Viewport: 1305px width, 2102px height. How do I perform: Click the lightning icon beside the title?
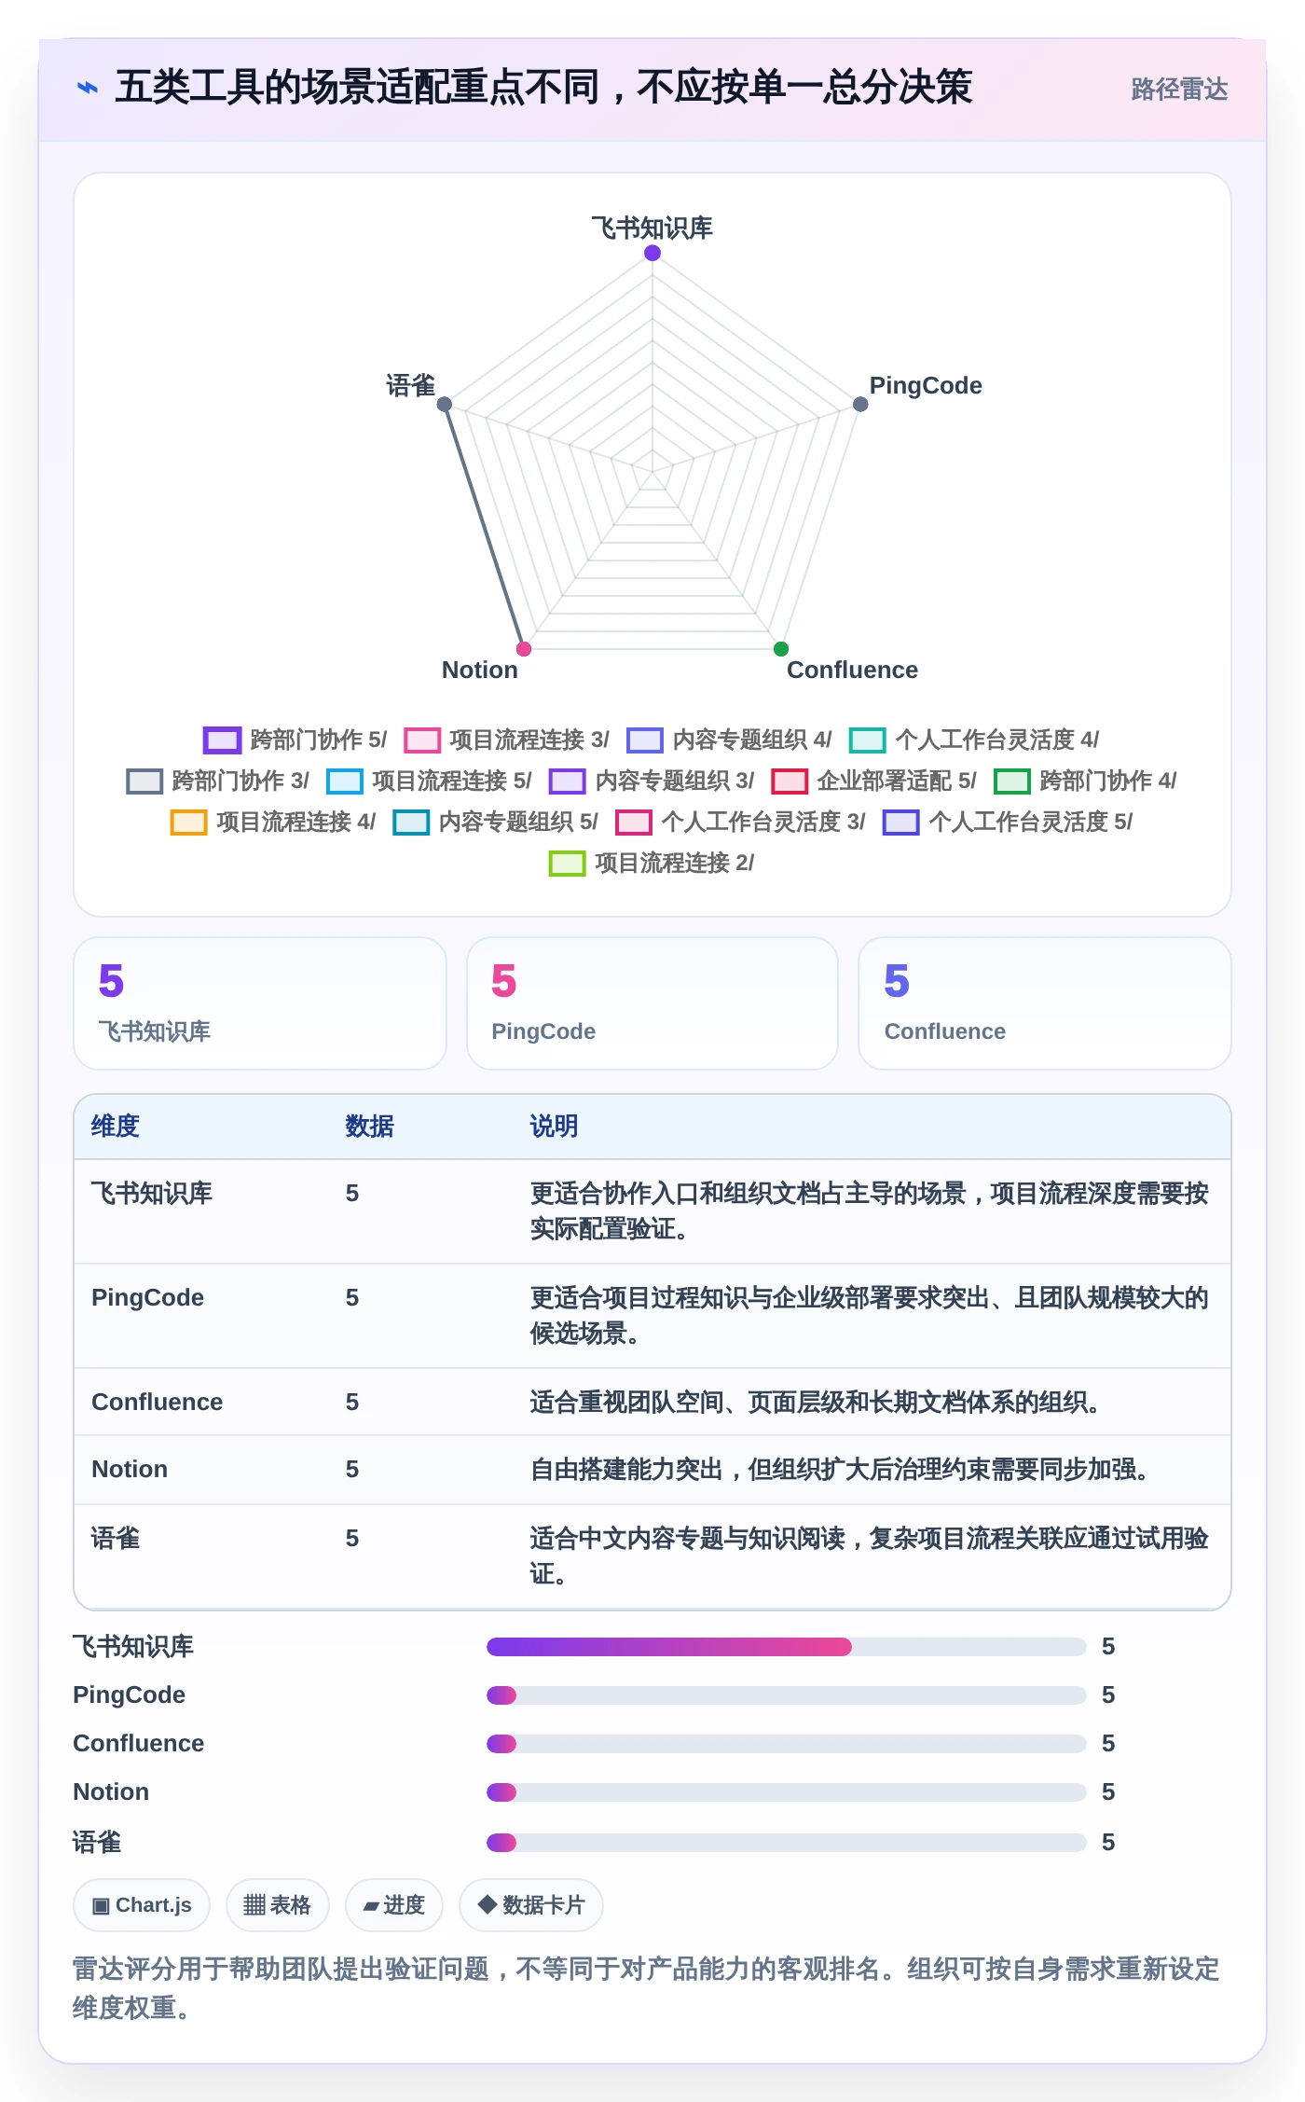(x=88, y=88)
